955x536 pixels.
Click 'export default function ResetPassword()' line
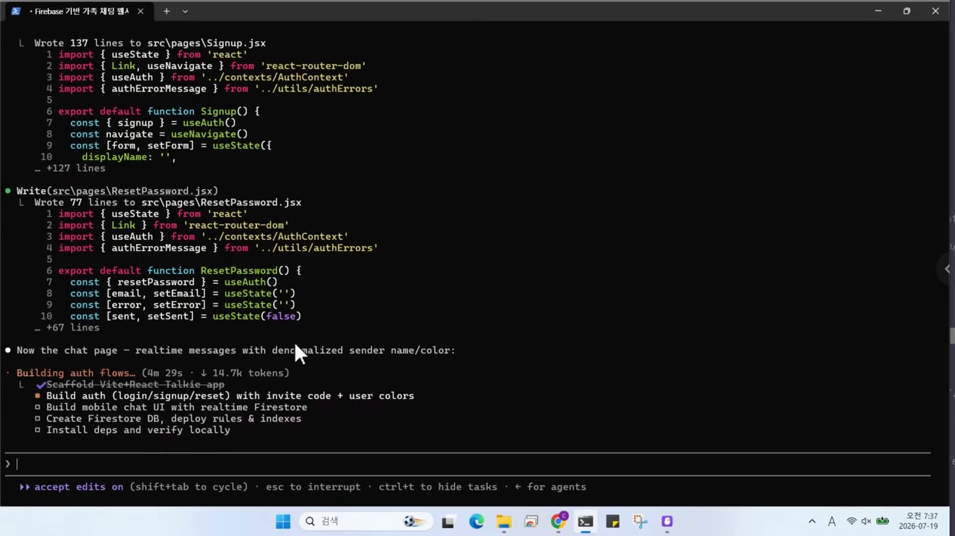pos(179,271)
